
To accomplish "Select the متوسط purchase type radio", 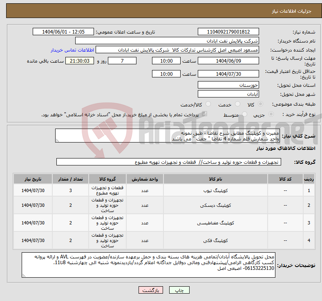I will [244, 114].
